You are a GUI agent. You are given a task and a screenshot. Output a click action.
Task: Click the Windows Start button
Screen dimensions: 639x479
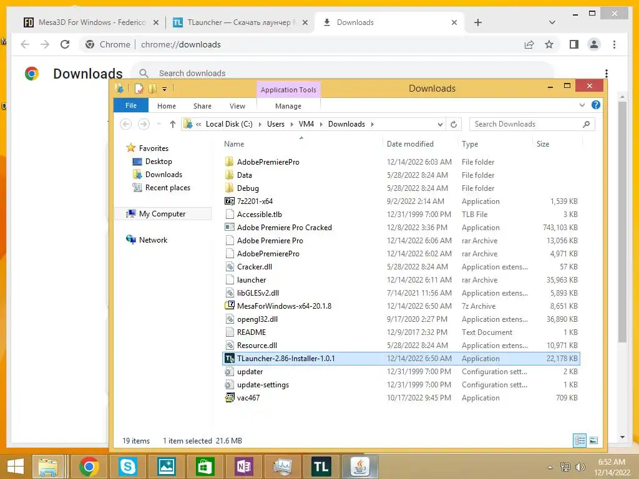point(16,467)
